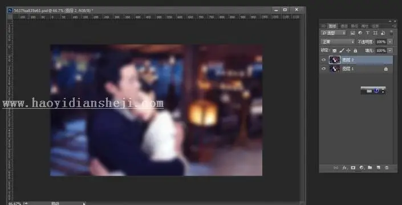This screenshot has height=205, width=402.
Task: Close the document window
Action: pyautogui.click(x=297, y=10)
